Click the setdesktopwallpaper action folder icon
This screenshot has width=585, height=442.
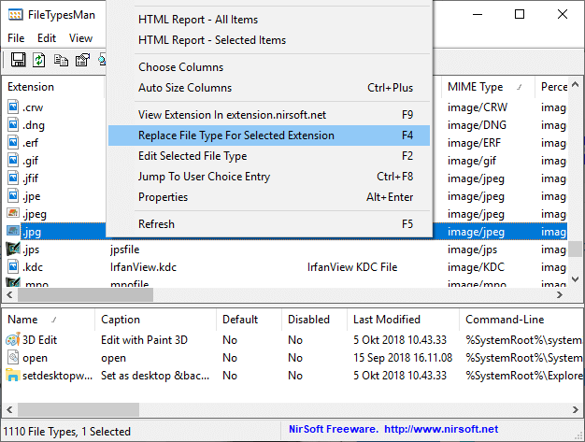13,376
